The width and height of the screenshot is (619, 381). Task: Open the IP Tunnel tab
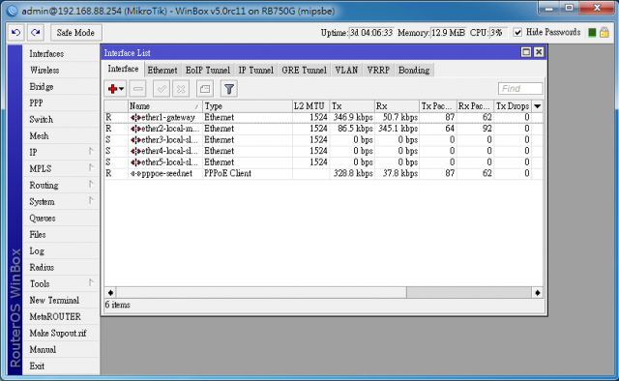coord(255,71)
